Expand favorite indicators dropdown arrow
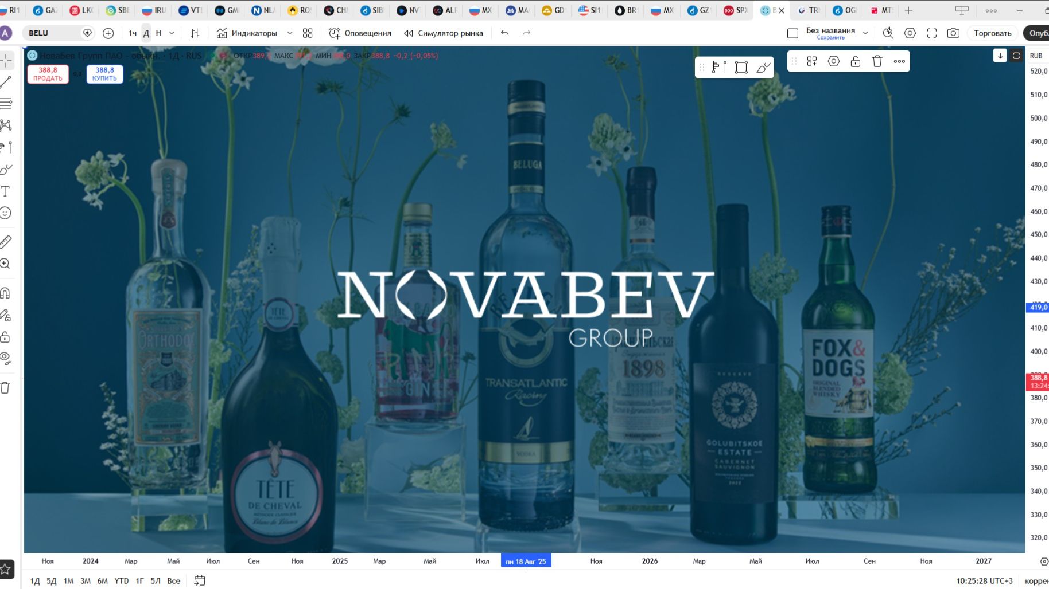The height and width of the screenshot is (589, 1049). click(290, 33)
